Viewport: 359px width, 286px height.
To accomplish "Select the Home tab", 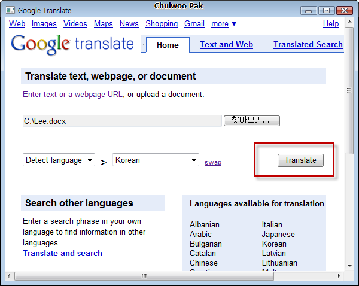I will point(168,45).
